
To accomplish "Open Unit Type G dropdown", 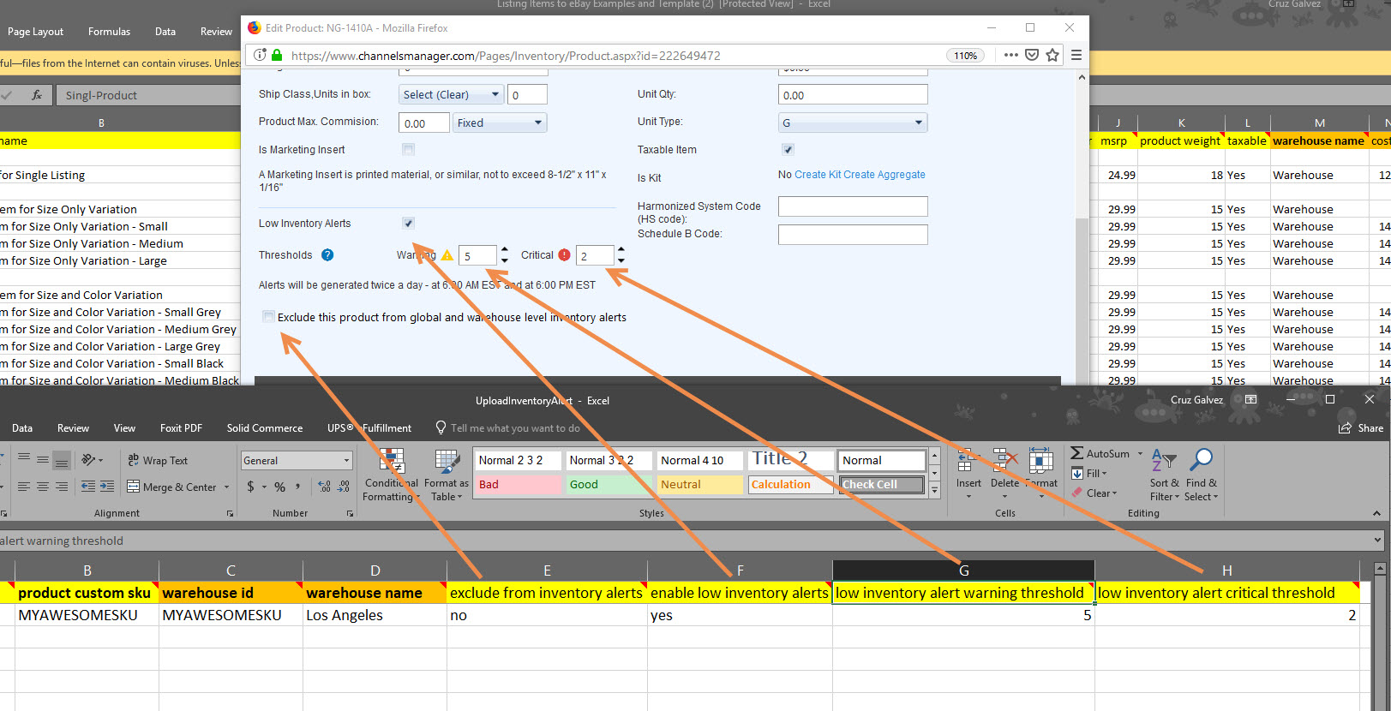I will point(853,122).
